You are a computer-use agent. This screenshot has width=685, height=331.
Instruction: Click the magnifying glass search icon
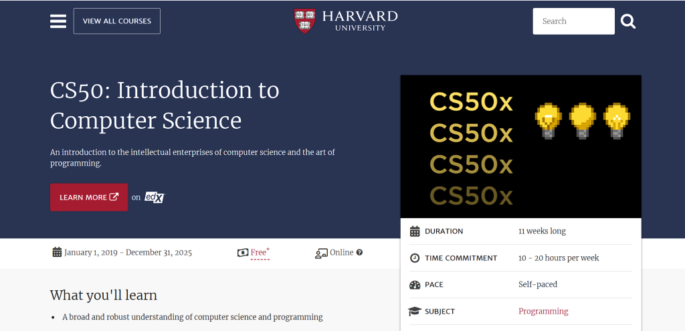coord(627,21)
